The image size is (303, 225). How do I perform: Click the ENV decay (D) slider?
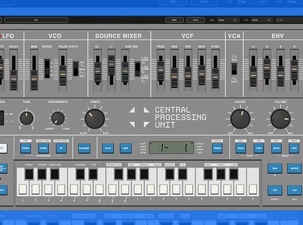[267, 68]
